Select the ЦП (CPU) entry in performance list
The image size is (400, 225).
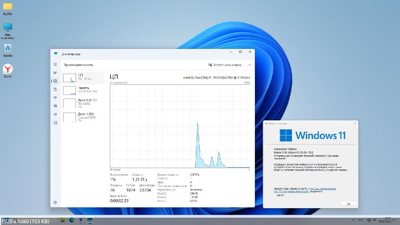83,78
